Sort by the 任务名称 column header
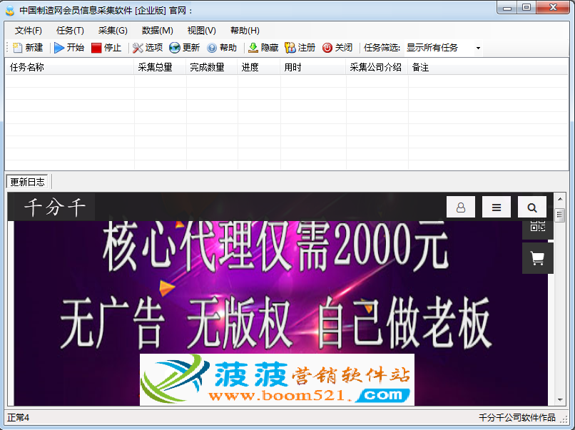Screen dimensions: 575x430 click(70, 68)
